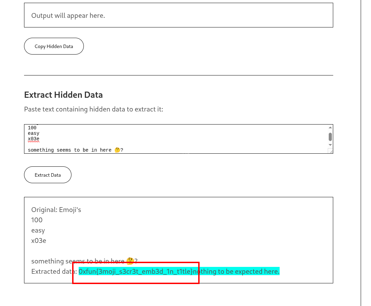Screen dimensions: 371x306
Task: Click the thinking emoji in the result box
Action: (x=130, y=261)
